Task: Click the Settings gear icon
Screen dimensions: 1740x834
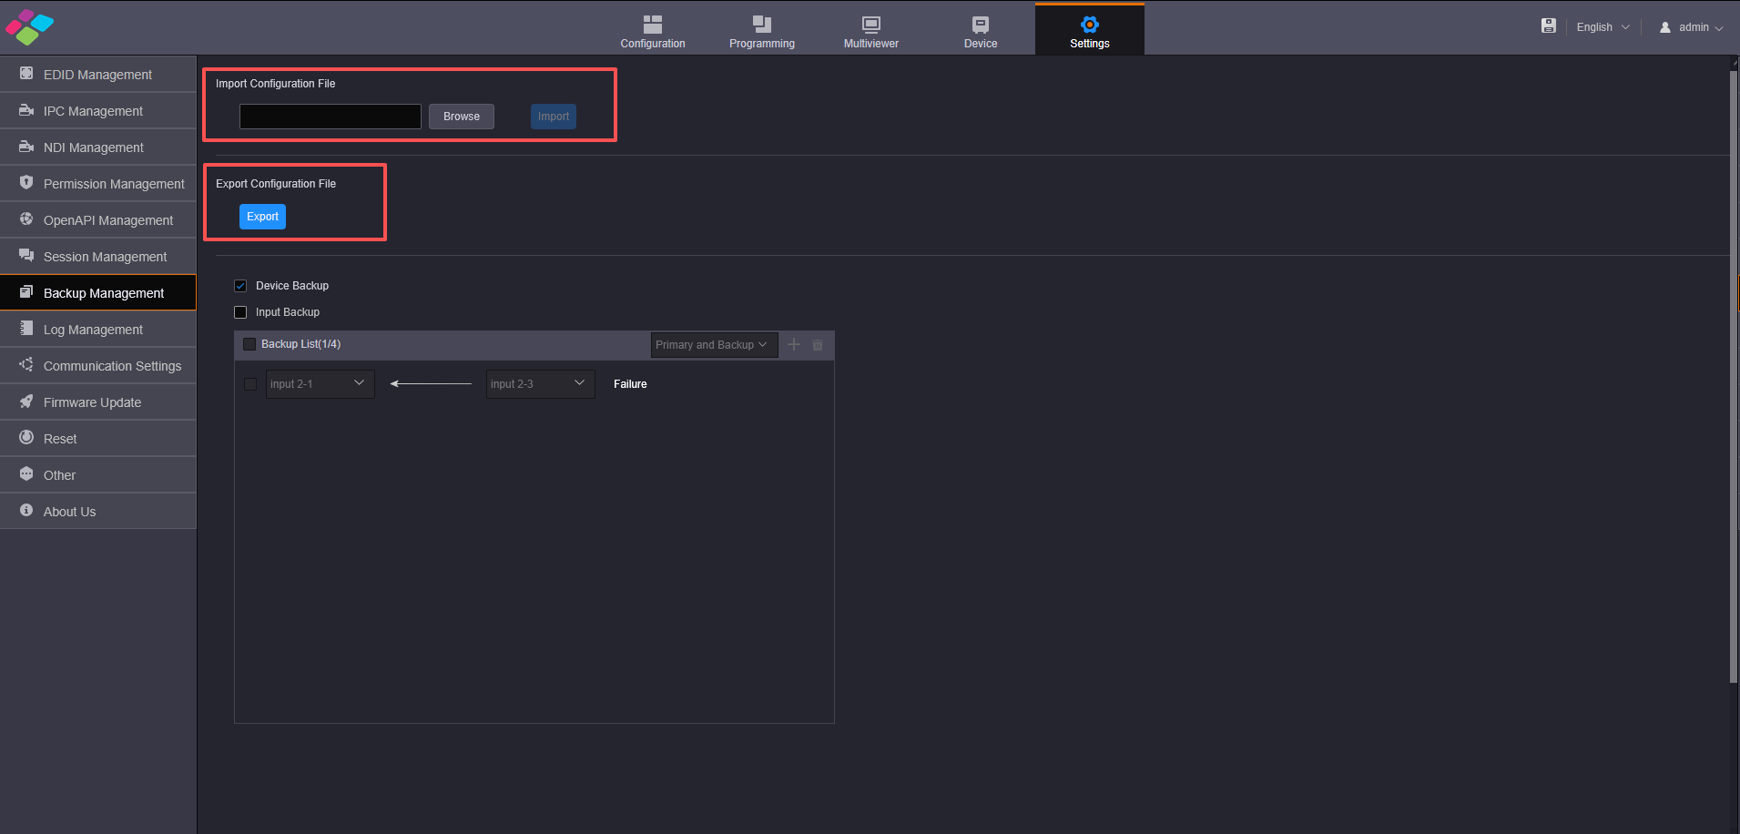Action: tap(1090, 25)
